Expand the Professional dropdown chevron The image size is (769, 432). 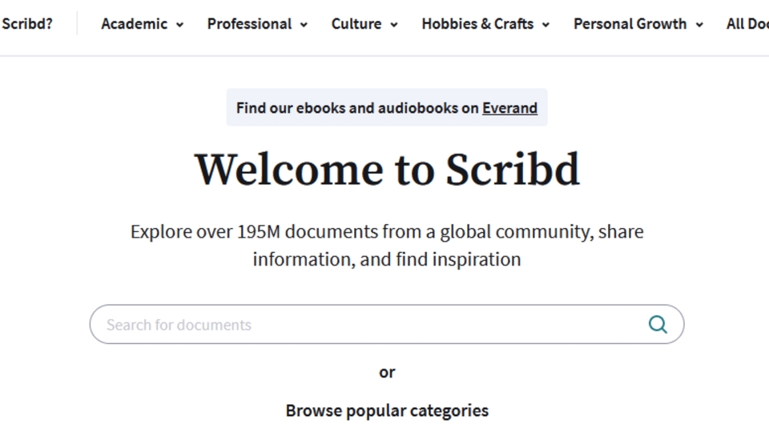pos(304,25)
